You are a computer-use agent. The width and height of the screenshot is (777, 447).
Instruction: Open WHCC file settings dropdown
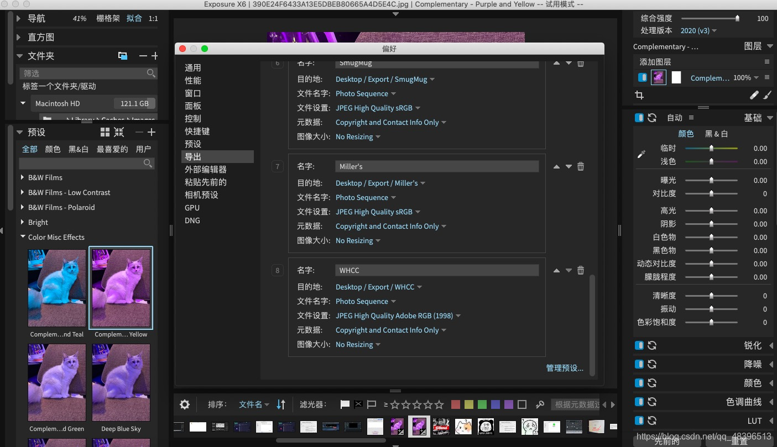(x=398, y=315)
